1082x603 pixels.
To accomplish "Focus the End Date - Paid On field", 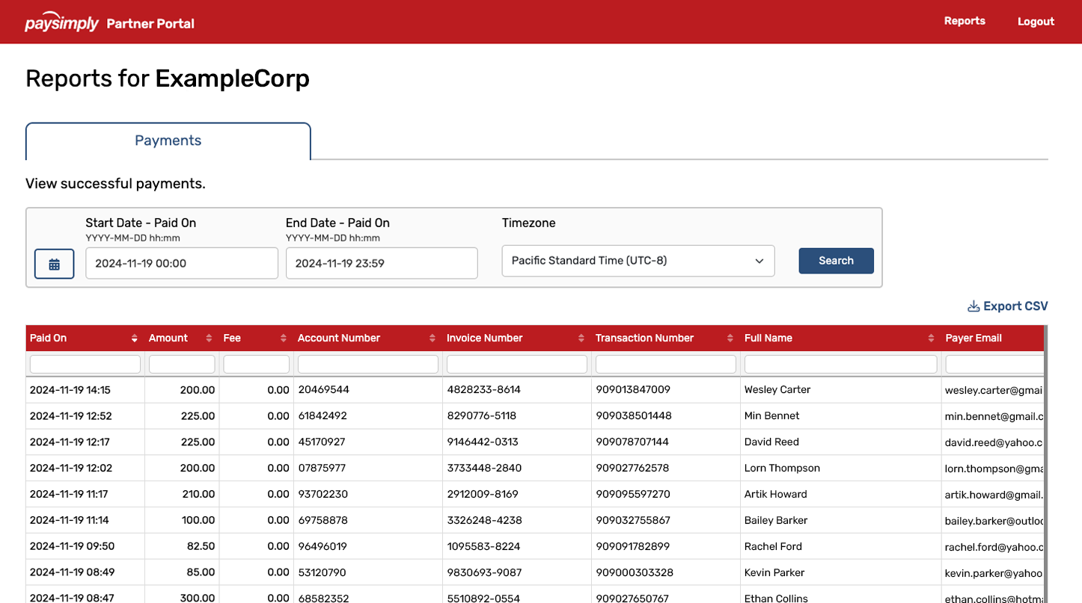I will tap(382, 263).
